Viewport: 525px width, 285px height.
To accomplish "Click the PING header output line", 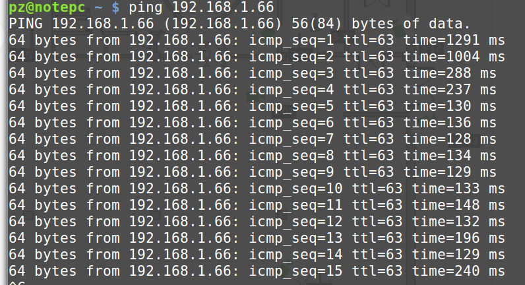I will (239, 24).
